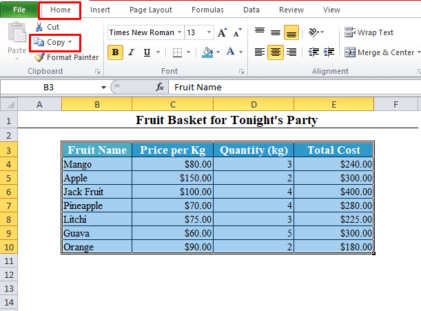Click Decrease Indent icon
The height and width of the screenshot is (311, 421).
click(314, 52)
